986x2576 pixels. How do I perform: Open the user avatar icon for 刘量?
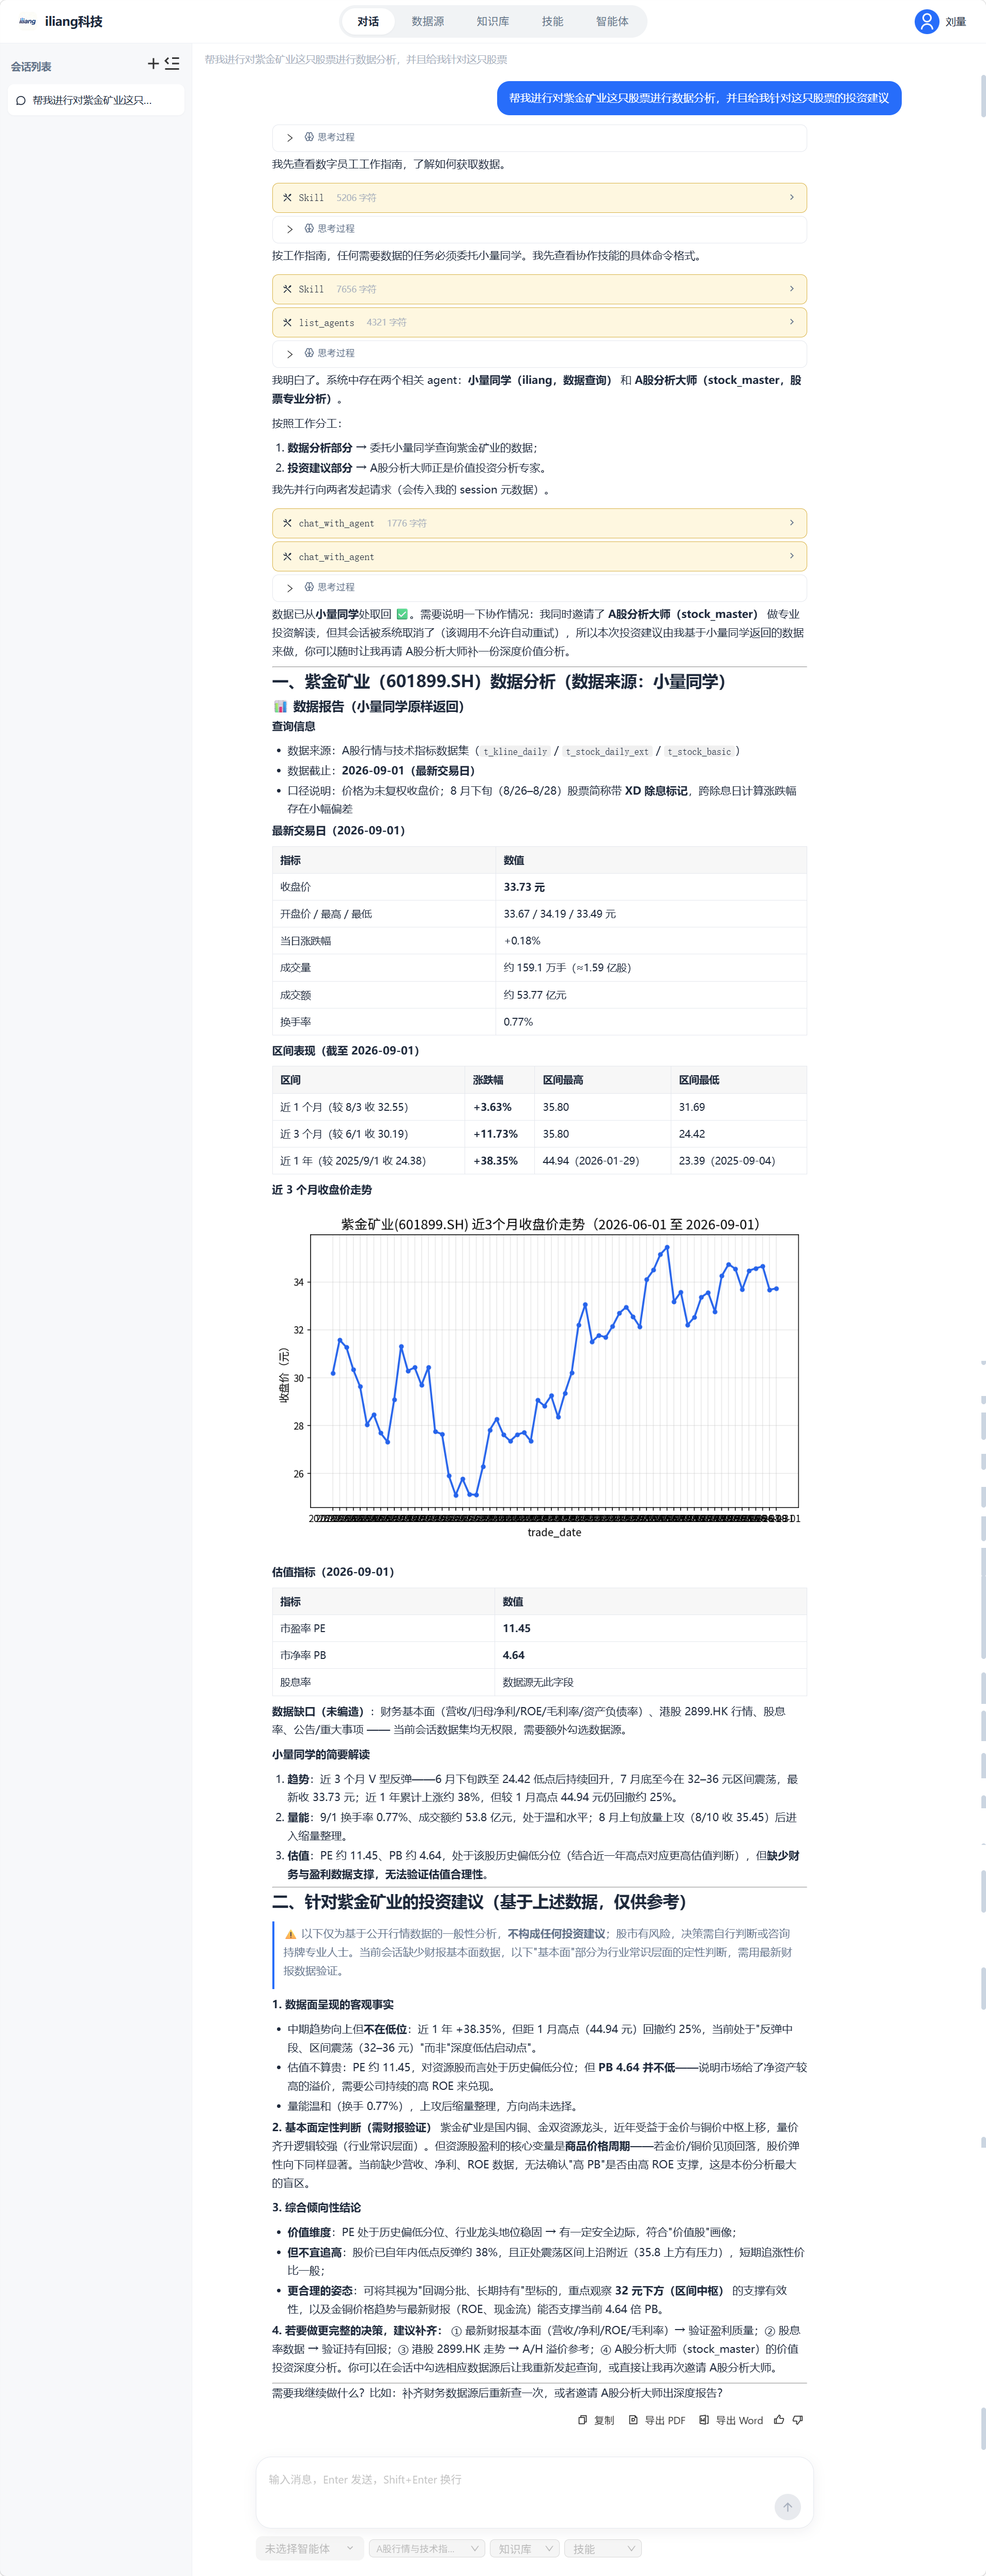point(926,21)
